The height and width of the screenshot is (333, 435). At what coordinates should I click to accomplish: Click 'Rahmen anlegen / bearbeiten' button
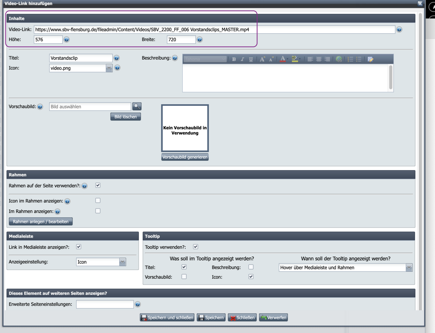tap(41, 222)
